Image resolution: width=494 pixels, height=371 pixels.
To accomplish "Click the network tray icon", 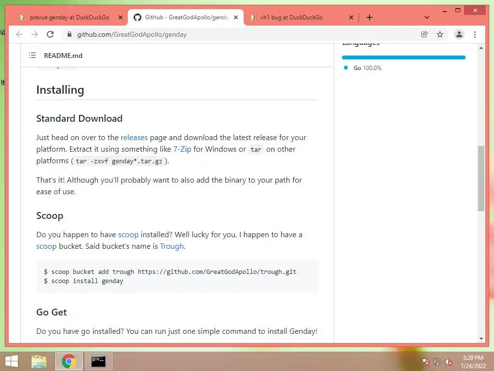I will coord(437,361).
